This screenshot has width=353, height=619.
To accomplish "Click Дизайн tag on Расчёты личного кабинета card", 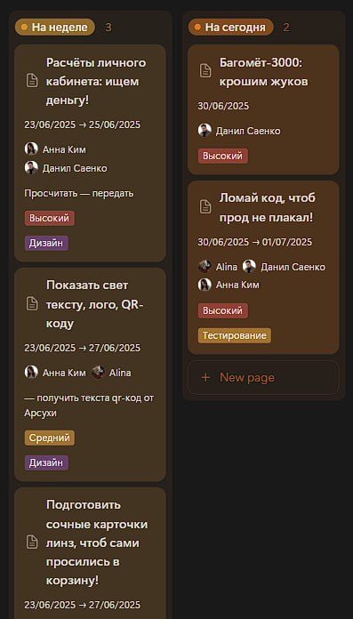I will tap(46, 243).
